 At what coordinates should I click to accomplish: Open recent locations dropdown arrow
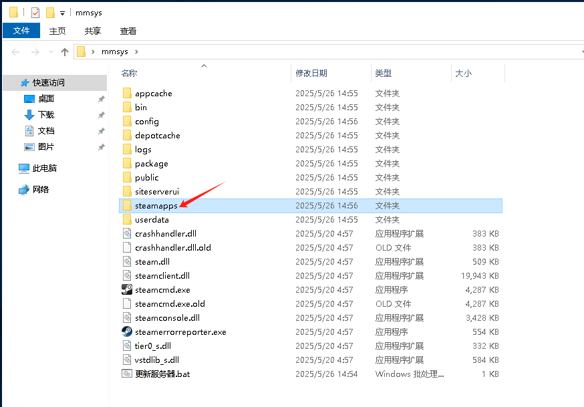pos(51,51)
